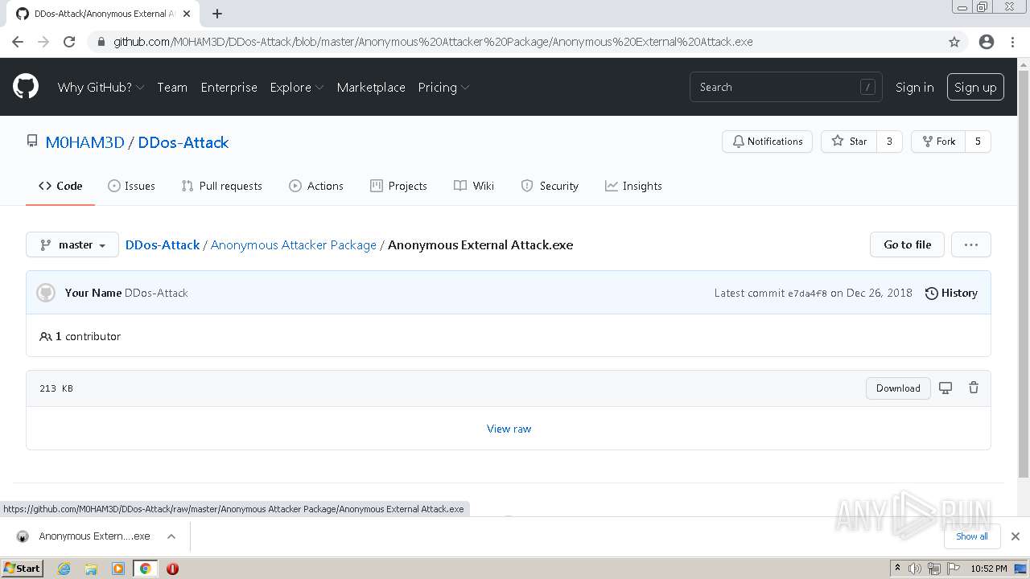
Task: Open M0HAM3D user profile link
Action: [x=85, y=142]
